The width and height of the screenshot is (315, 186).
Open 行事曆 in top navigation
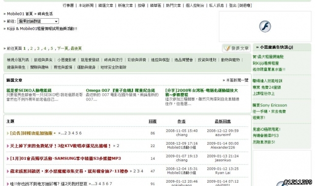pos(68,5)
